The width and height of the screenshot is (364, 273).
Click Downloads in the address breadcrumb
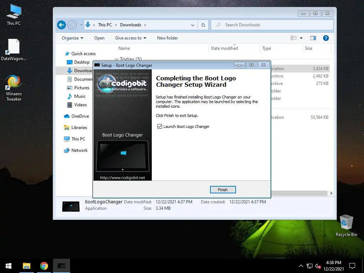click(x=130, y=25)
